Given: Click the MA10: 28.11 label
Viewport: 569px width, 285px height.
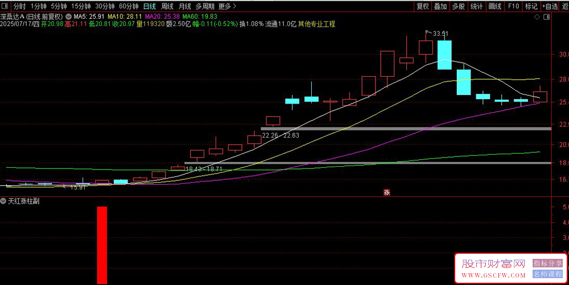Looking at the screenshot, I should (x=125, y=16).
